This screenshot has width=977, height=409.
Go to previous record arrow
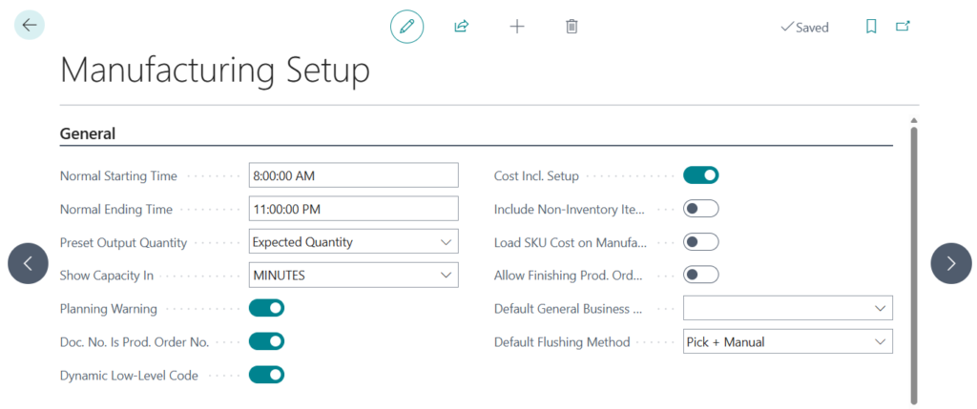click(x=28, y=263)
